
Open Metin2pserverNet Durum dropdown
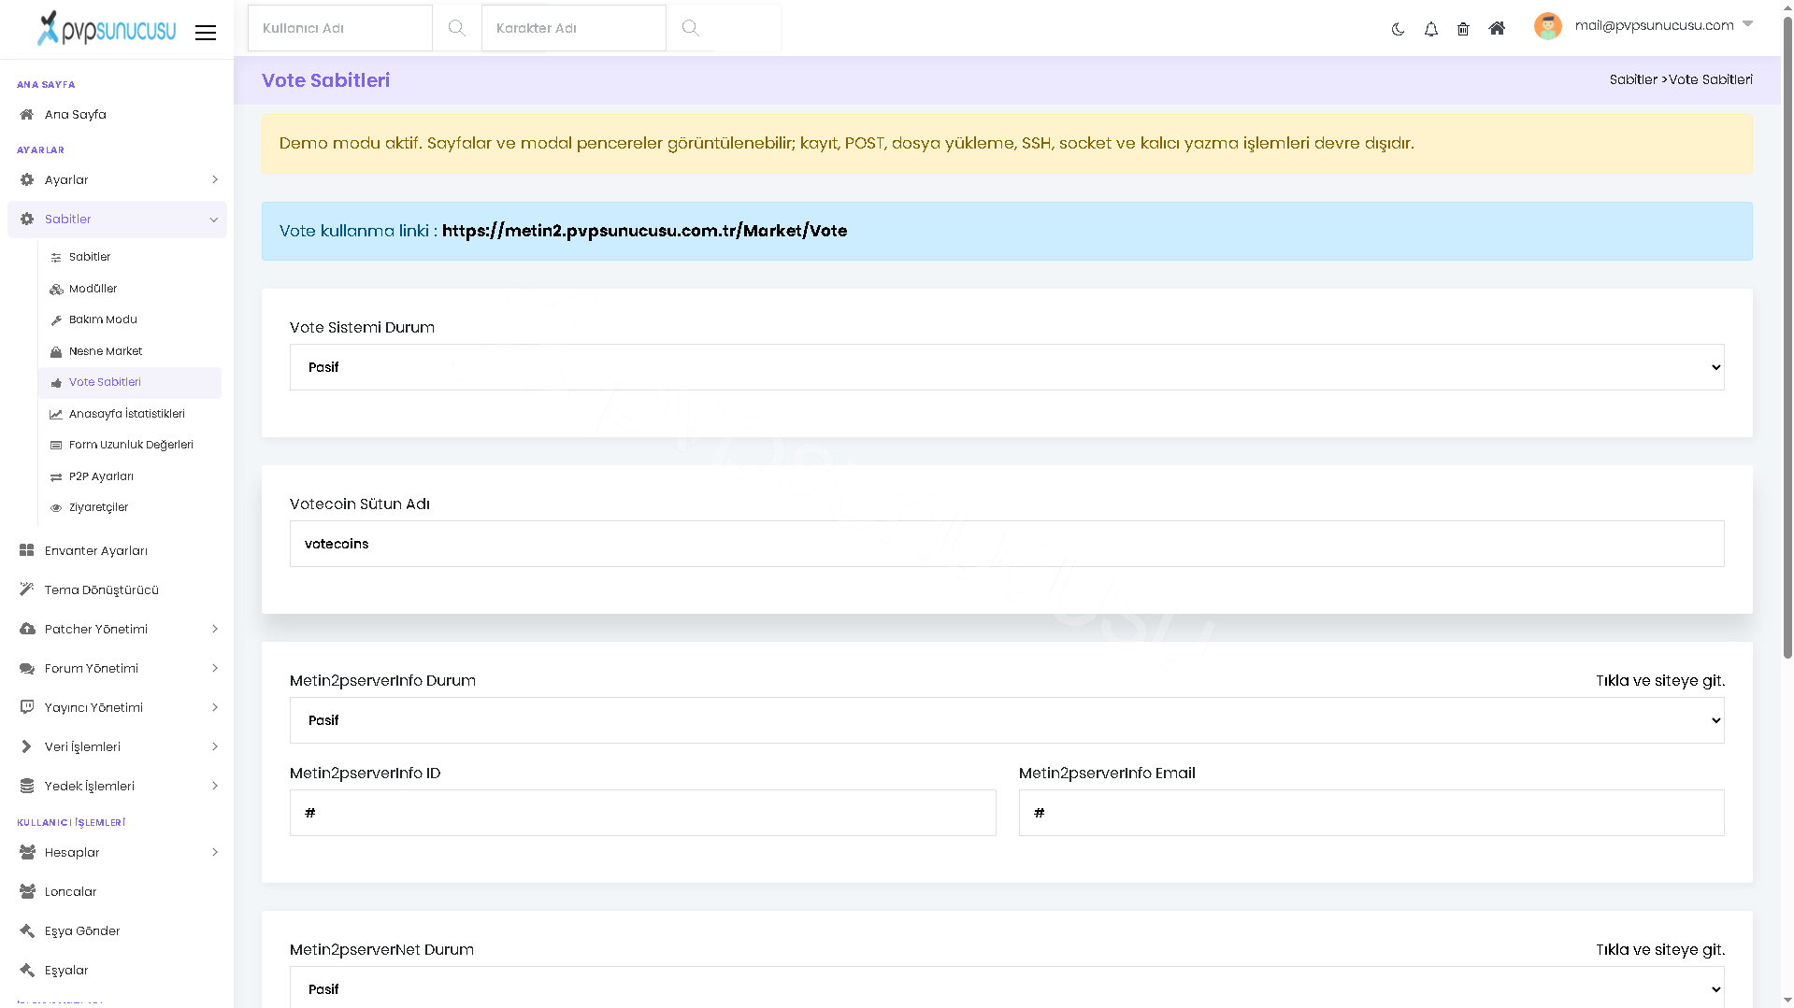point(1007,987)
